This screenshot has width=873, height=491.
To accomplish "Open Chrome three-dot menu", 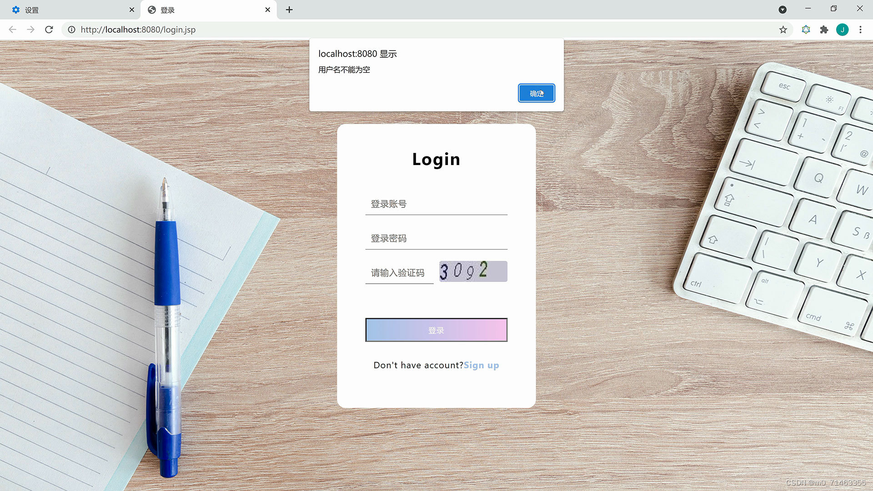I will coord(860,30).
